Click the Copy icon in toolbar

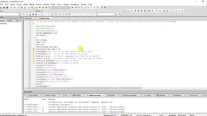(22, 8)
